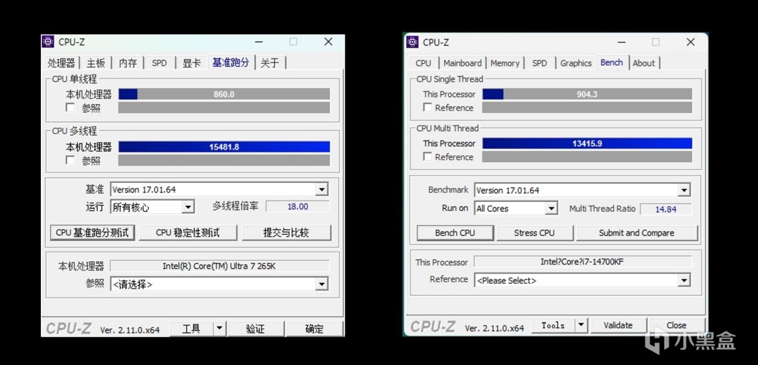Open Benchmark version dropdown in English window
758x365 pixels.
point(684,190)
